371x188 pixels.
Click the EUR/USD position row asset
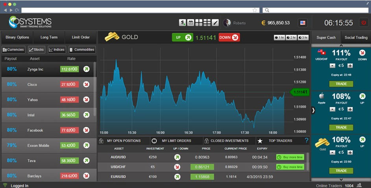[118, 177]
